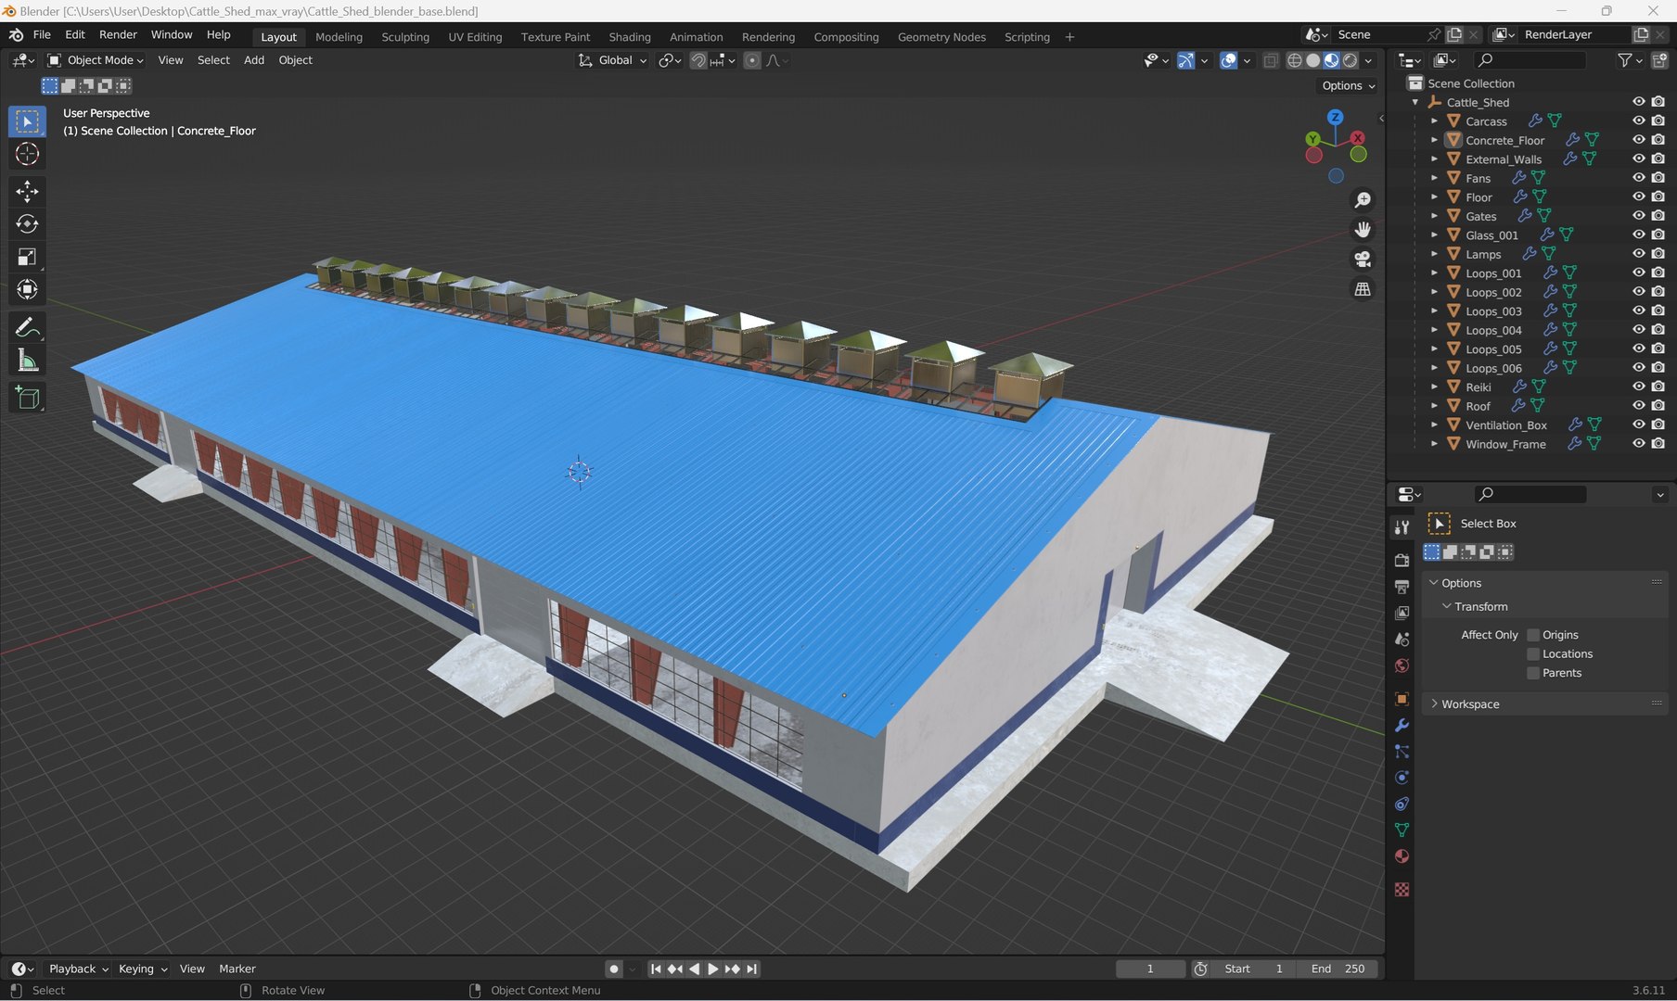Select the Cursor tool in toolbar

tap(27, 154)
